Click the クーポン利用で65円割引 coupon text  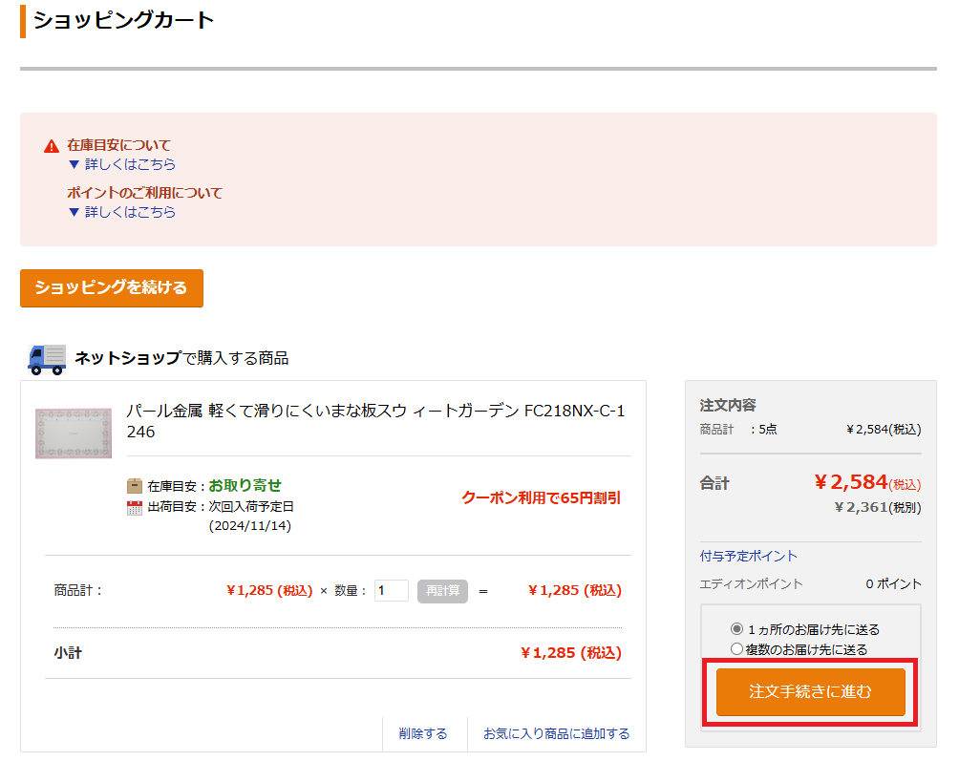(x=541, y=497)
